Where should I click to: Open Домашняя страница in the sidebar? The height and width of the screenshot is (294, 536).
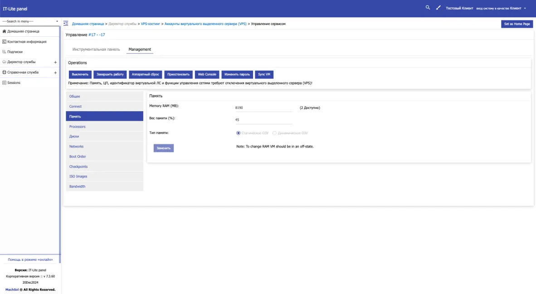(x=23, y=31)
